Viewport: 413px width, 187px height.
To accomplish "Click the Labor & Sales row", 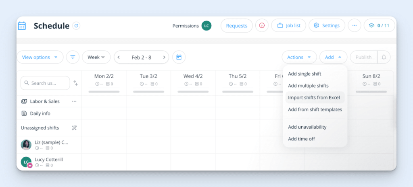I will pos(49,101).
